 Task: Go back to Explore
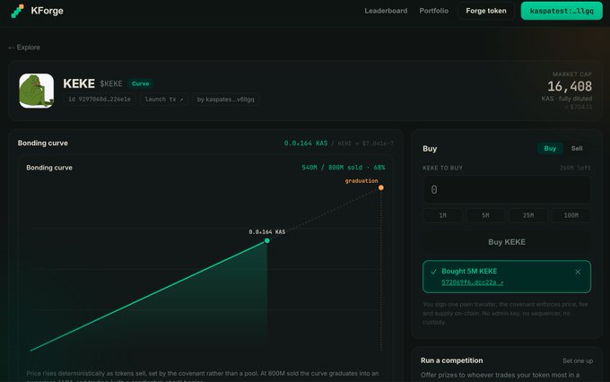24,48
